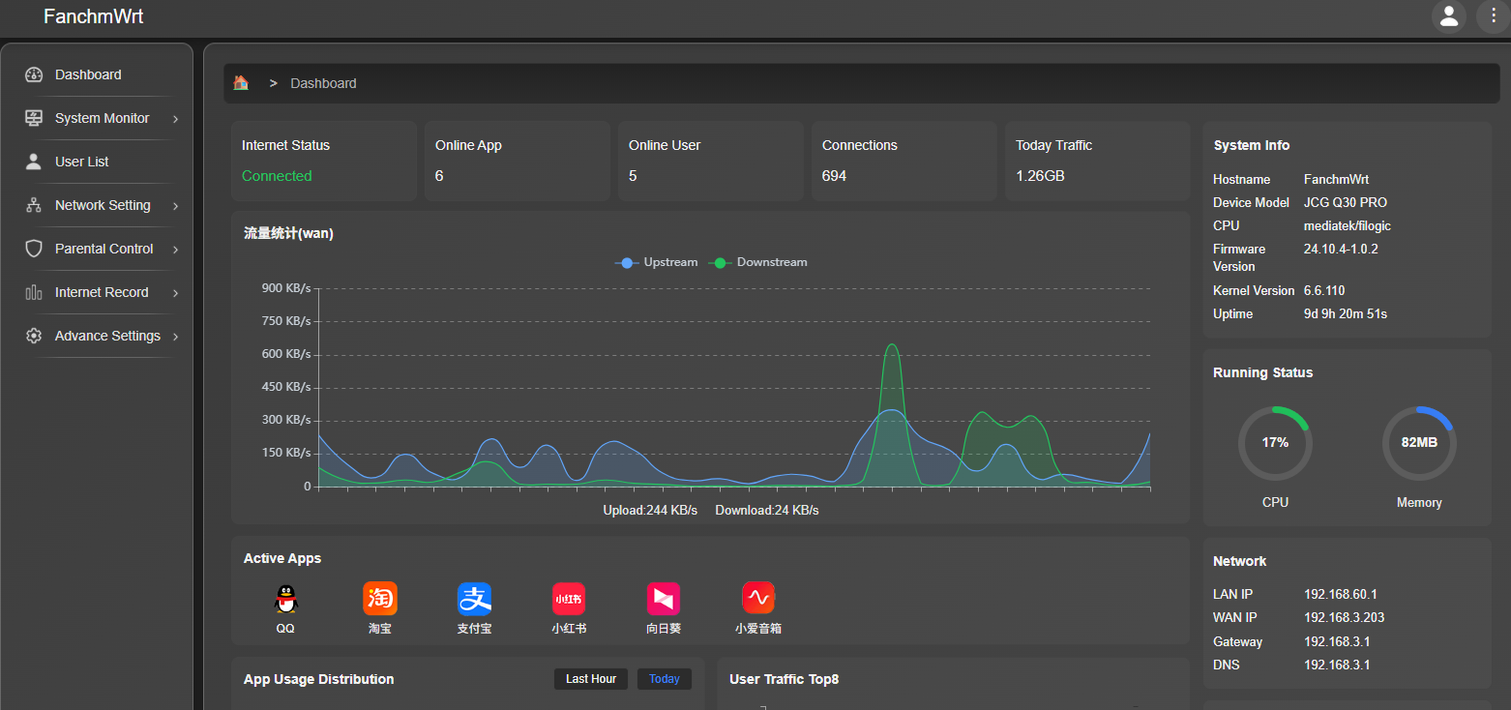
Task: Open the three-dot menu in the top bar
Action: [x=1492, y=16]
